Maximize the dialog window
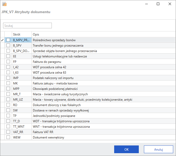This screenshot has width=176, height=156. coord(158,4)
